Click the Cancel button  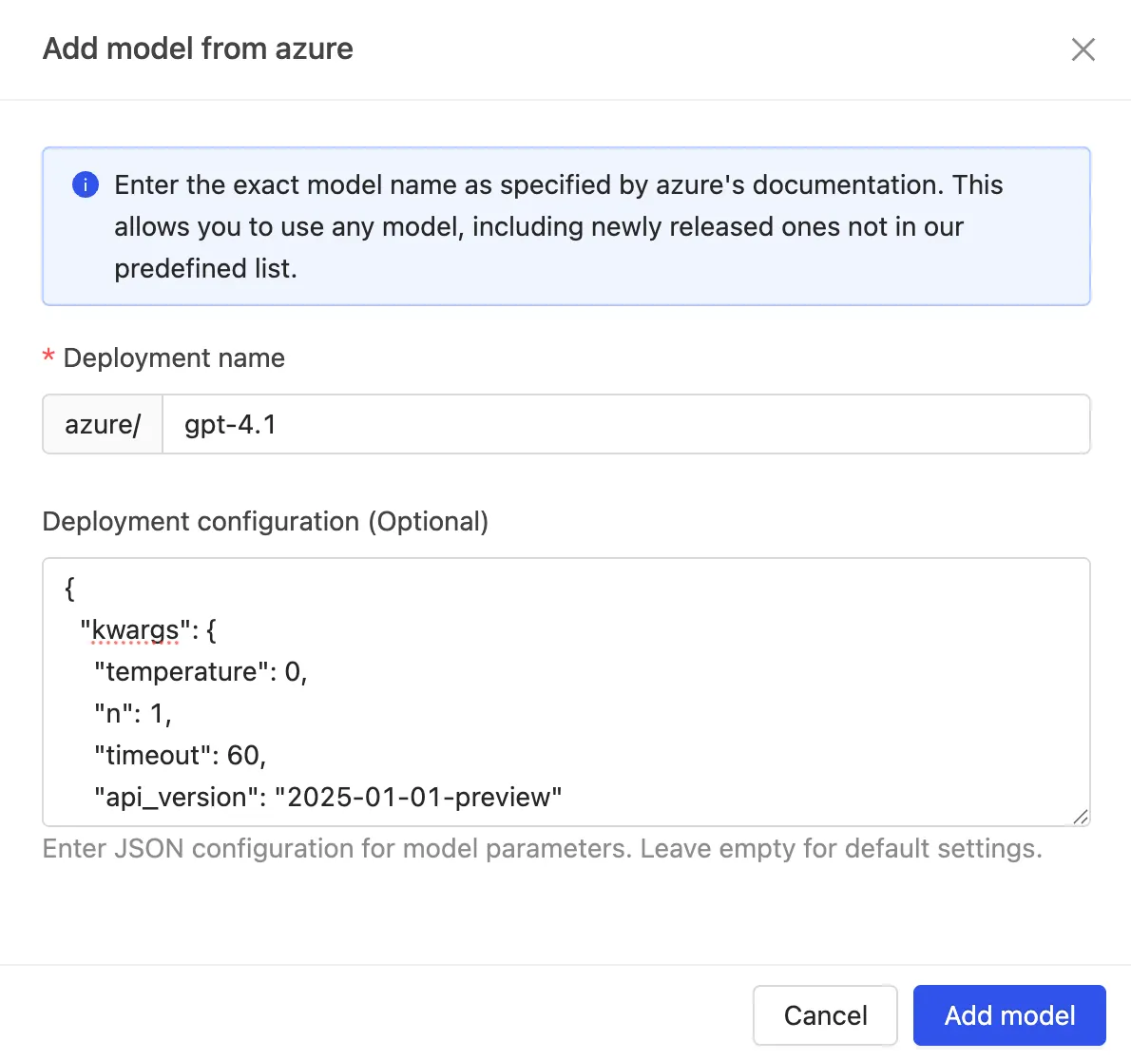(x=825, y=1015)
